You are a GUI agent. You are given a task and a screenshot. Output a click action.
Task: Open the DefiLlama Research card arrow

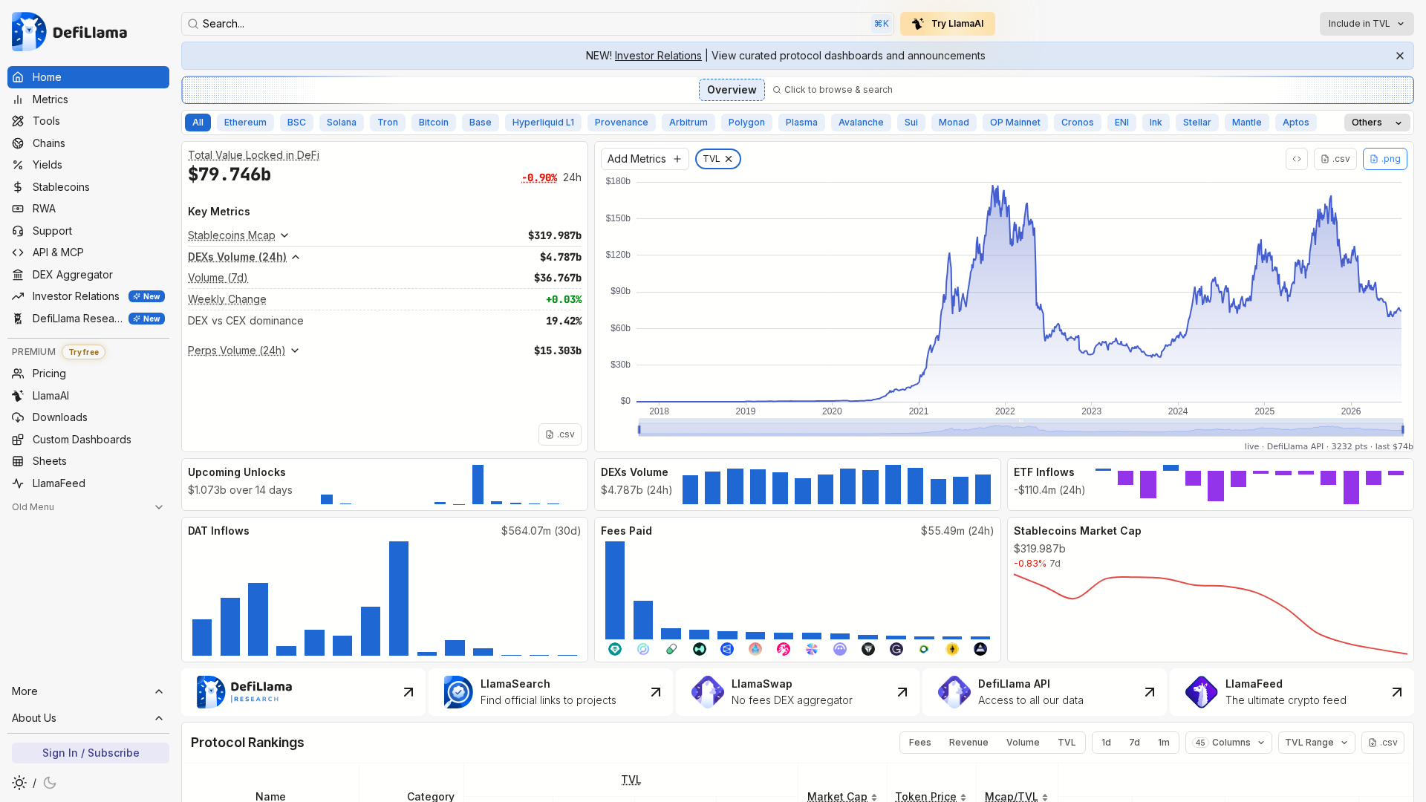click(408, 692)
